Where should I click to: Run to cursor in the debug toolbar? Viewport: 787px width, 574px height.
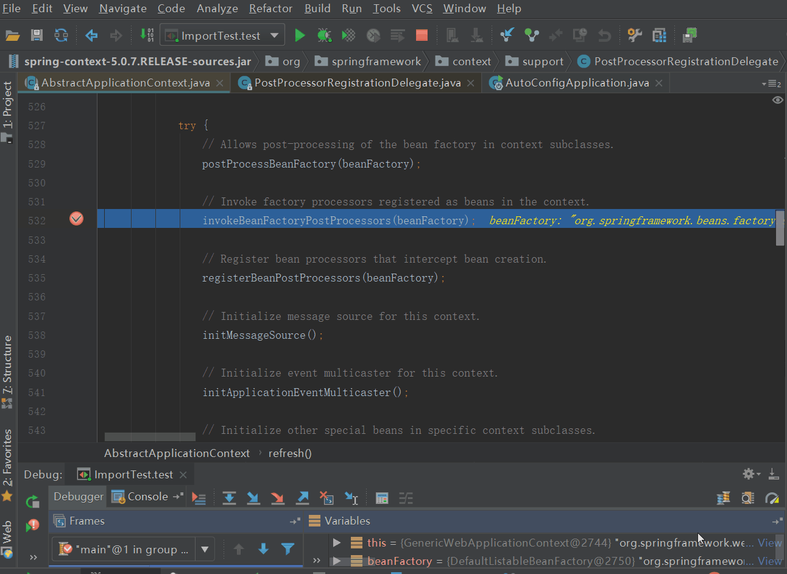click(351, 498)
